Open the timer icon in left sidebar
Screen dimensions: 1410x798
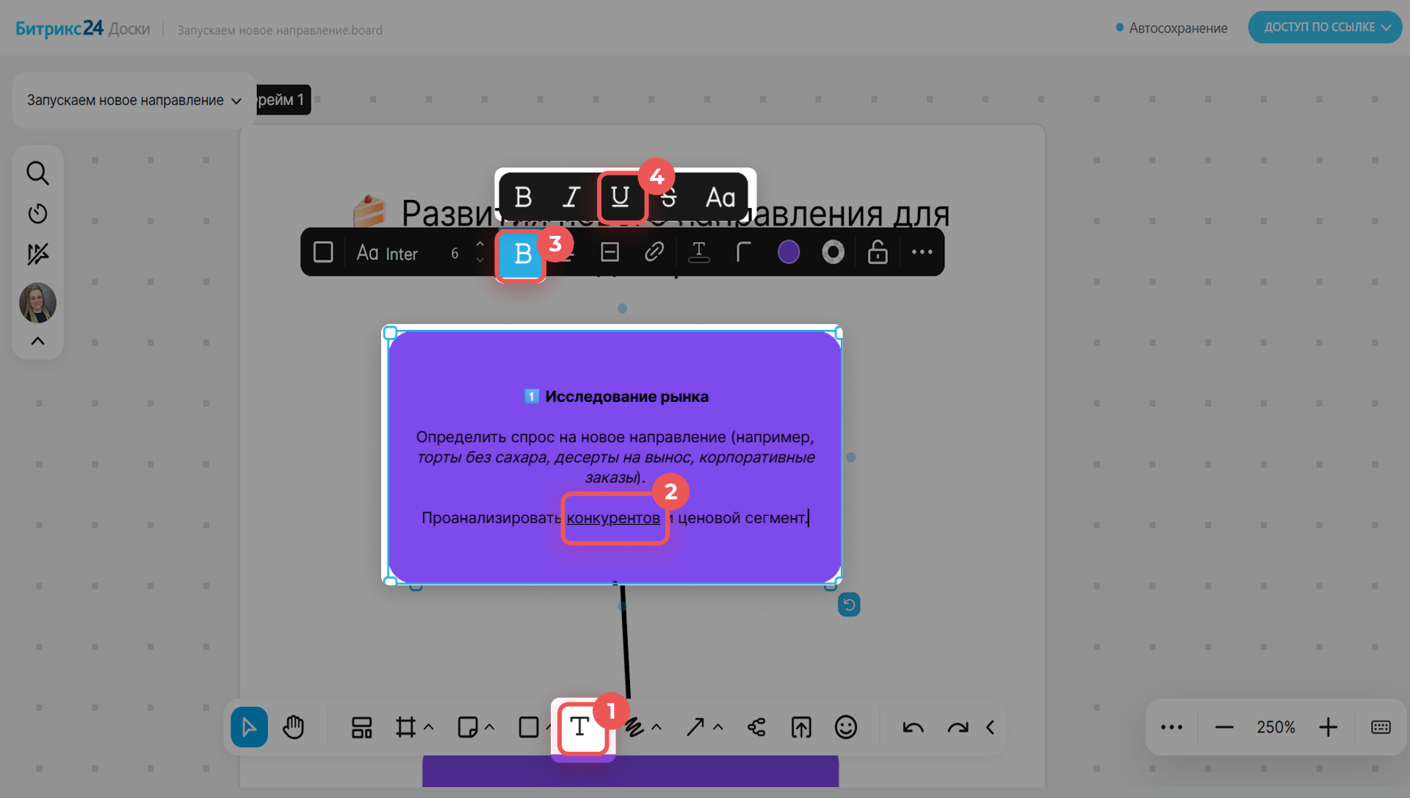click(x=37, y=214)
